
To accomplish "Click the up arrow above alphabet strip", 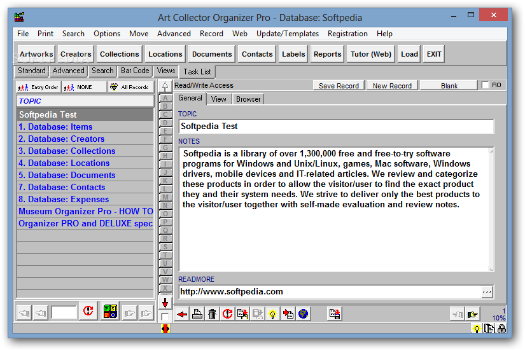I will [165, 86].
